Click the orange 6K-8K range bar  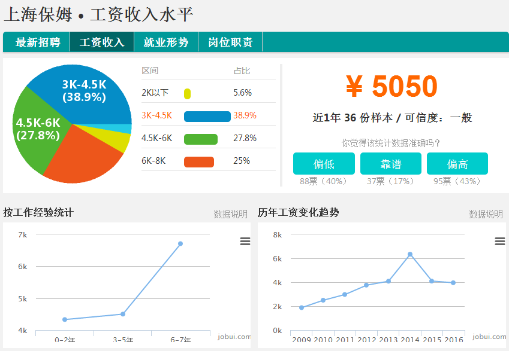coord(198,161)
